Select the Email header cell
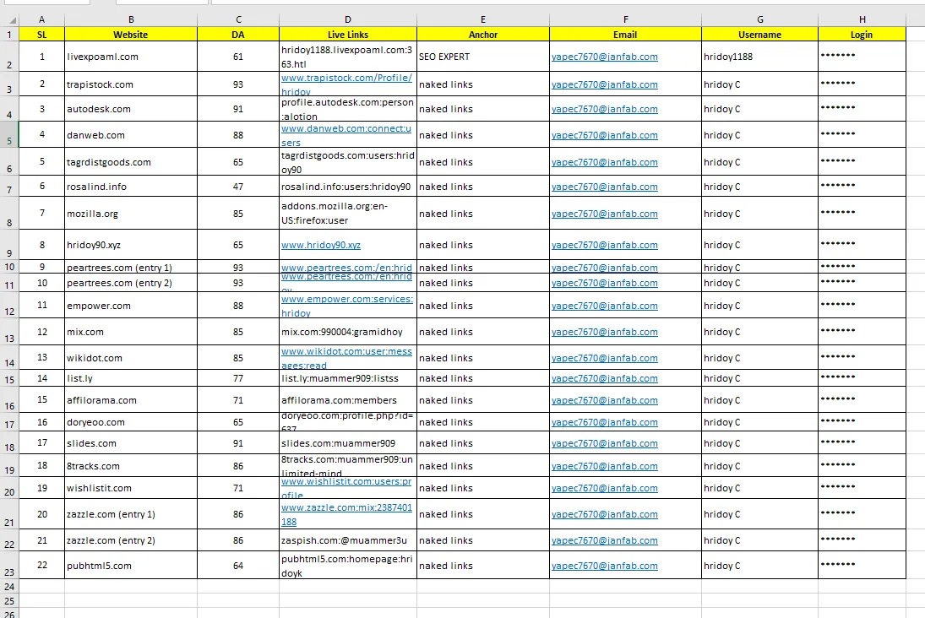This screenshot has width=925, height=618. point(625,35)
